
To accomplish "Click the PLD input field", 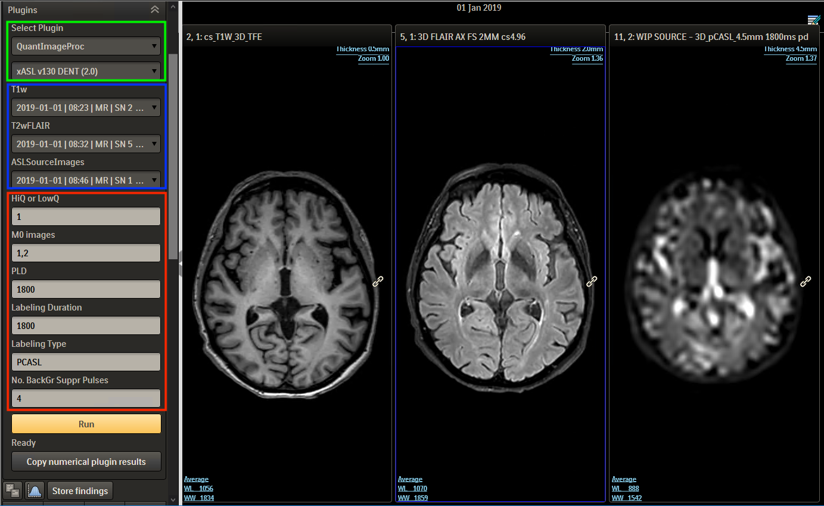I will (86, 289).
